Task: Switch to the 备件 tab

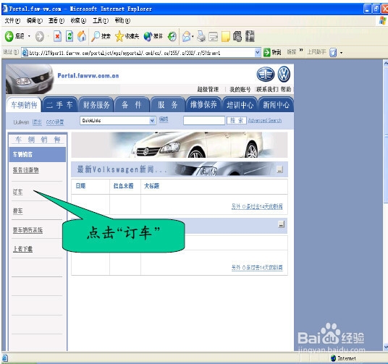Action: click(x=132, y=105)
